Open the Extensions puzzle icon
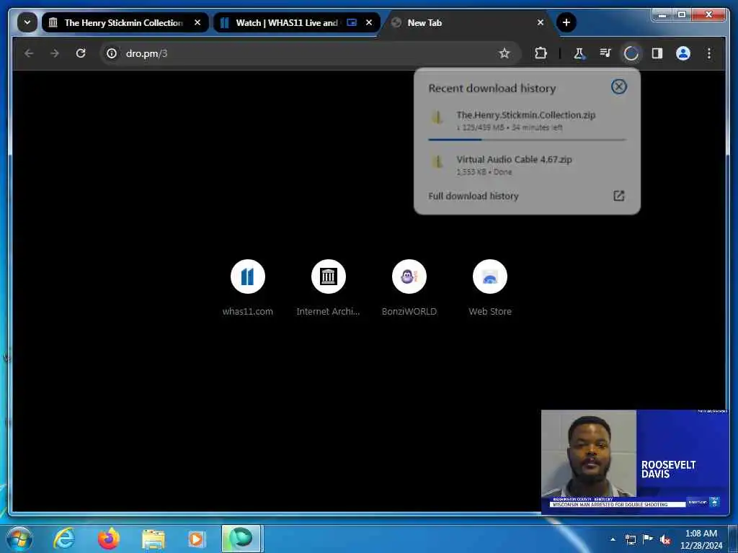Image resolution: width=738 pixels, height=553 pixels. pos(541,53)
